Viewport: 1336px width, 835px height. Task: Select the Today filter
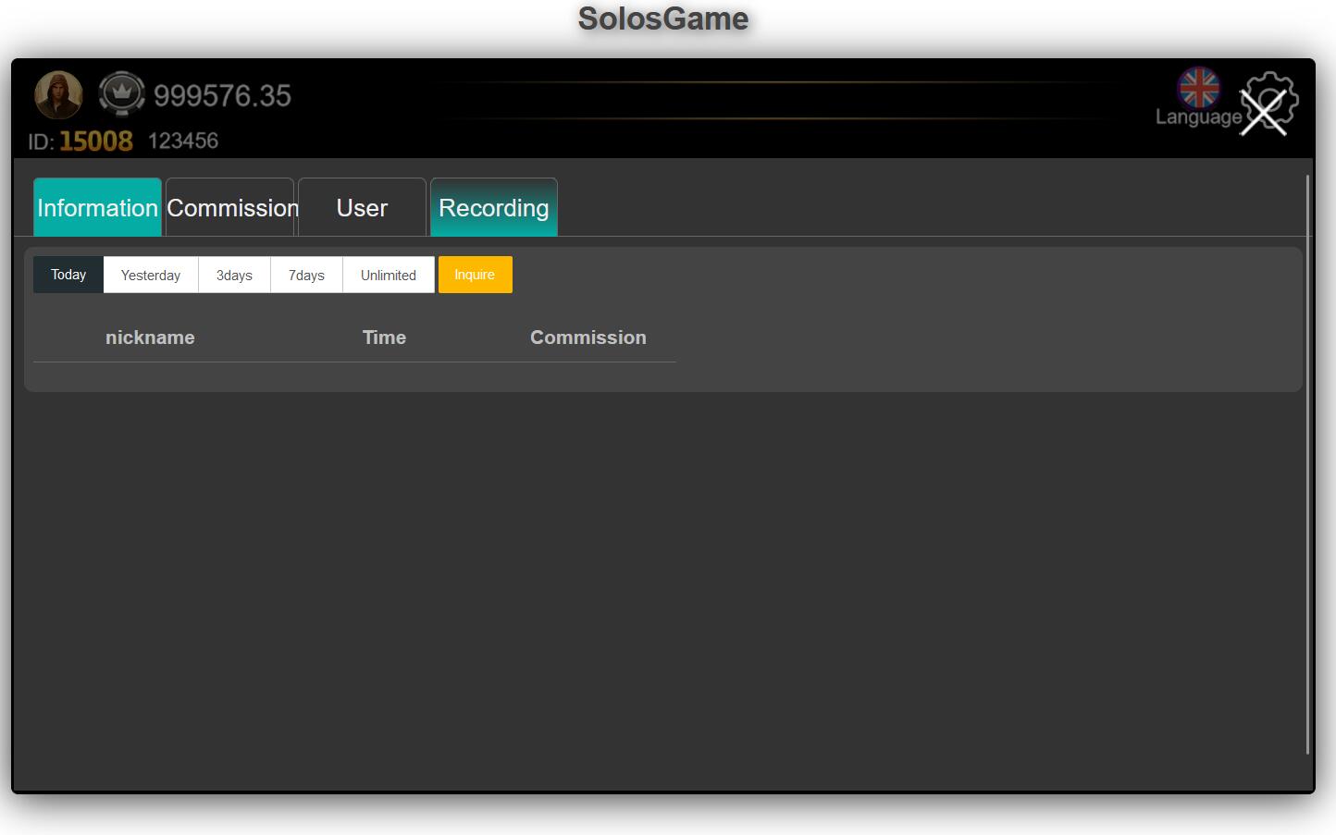(x=68, y=275)
